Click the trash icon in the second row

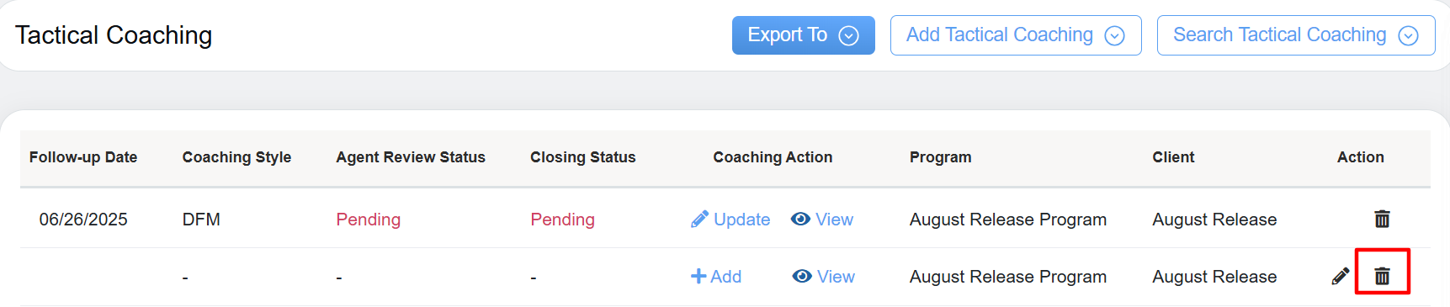pos(1382,276)
